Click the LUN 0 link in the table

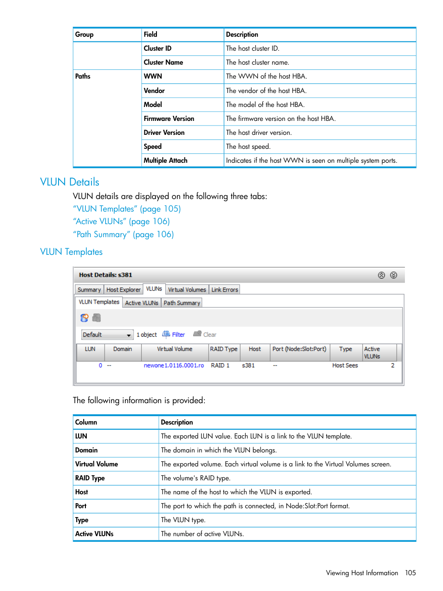(x=100, y=365)
